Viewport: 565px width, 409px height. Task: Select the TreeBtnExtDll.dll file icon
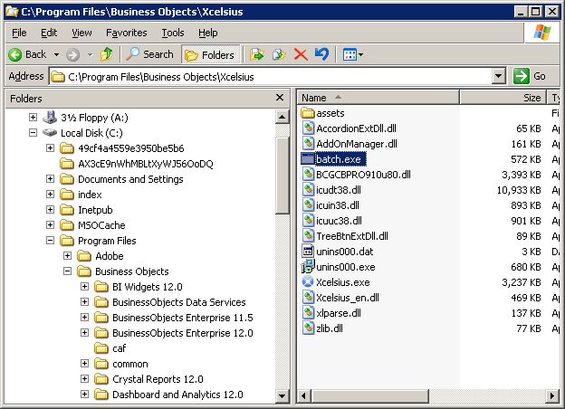tap(308, 236)
